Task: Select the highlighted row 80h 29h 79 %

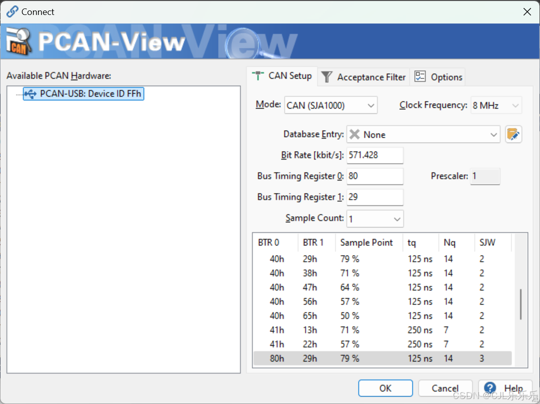Action: (x=383, y=359)
